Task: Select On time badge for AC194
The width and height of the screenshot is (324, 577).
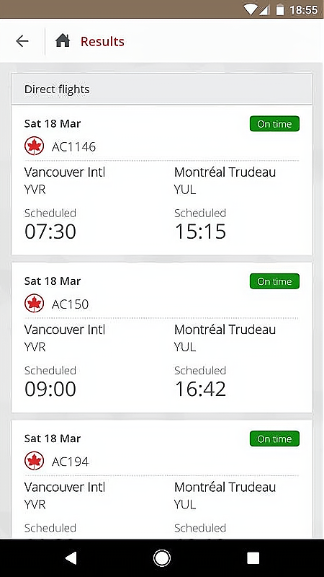Action: pos(274,439)
